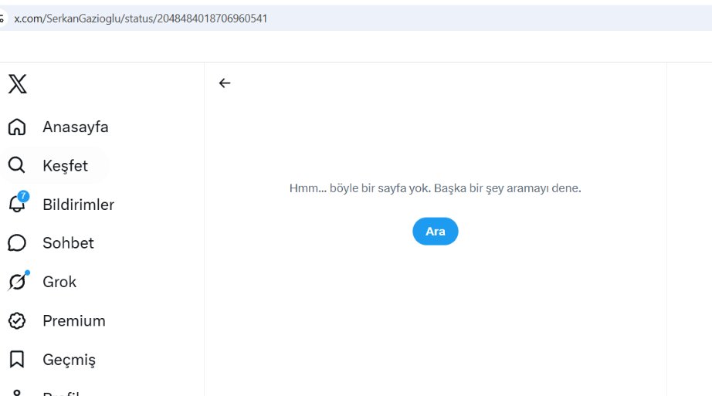Viewport: 712px width, 396px height.
Task: Click the Sohbet chat bubble icon
Action: (17, 243)
